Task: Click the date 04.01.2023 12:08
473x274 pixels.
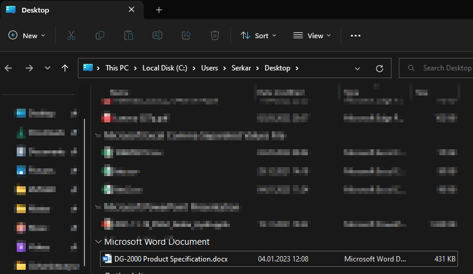Action: pos(283,259)
